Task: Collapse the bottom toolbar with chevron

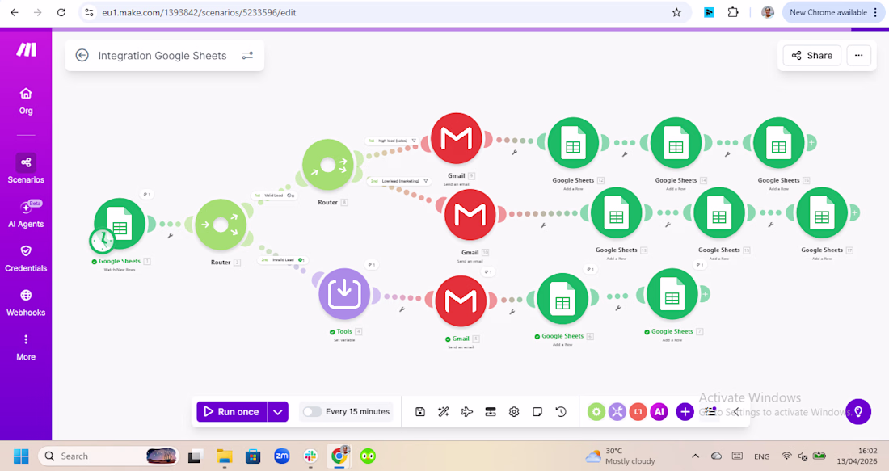Action: coord(736,412)
